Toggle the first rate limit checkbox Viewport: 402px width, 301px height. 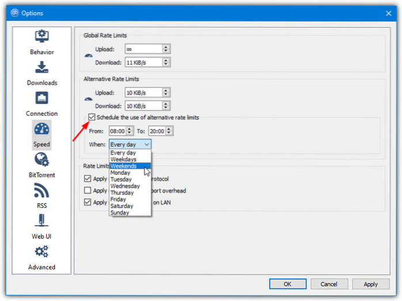pos(88,179)
